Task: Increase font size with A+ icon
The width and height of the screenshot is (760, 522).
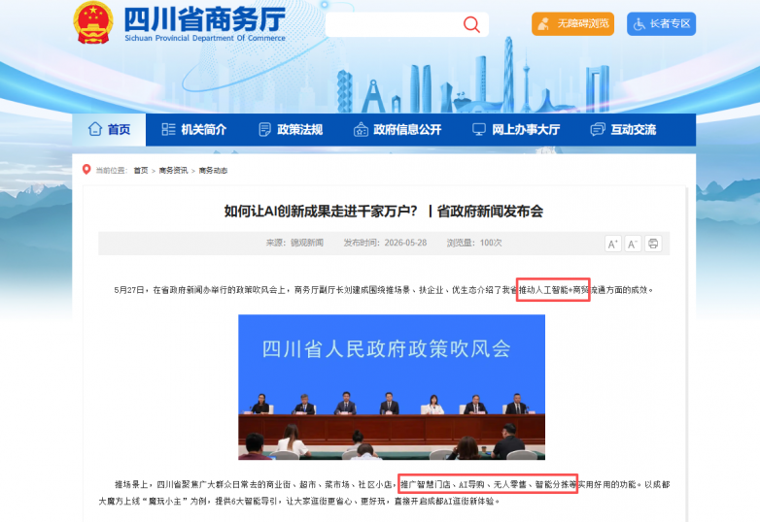Action: coord(613,244)
